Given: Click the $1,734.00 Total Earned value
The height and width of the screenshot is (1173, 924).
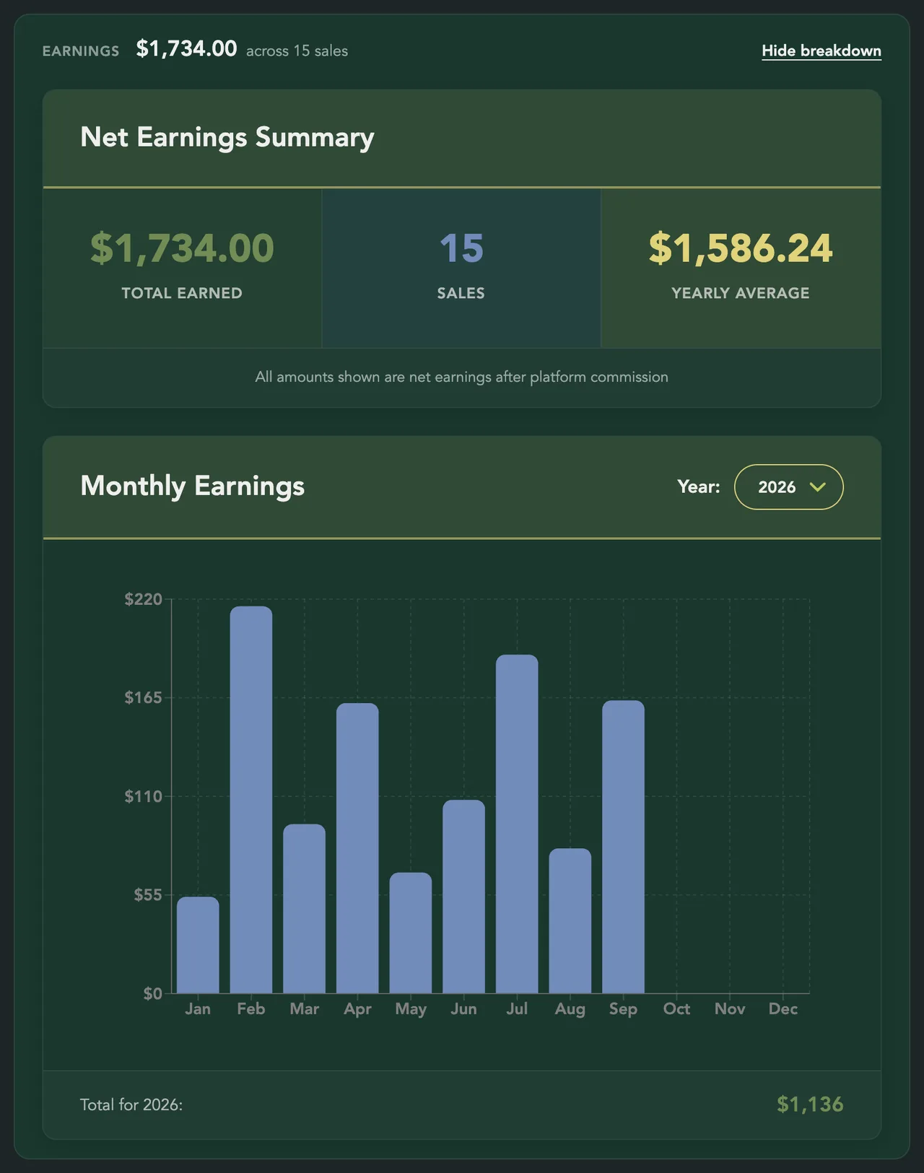Looking at the screenshot, I should coord(182,248).
